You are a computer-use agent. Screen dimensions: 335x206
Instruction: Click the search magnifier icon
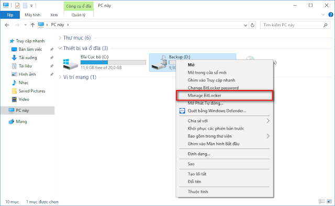(325, 25)
